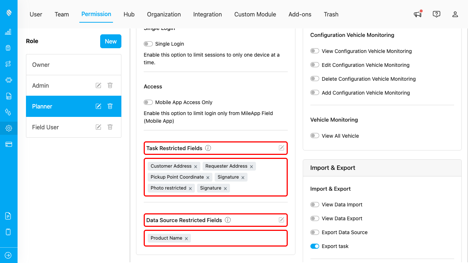The width and height of the screenshot is (468, 263).
Task: Delete the Planner role via trash icon
Action: click(110, 106)
